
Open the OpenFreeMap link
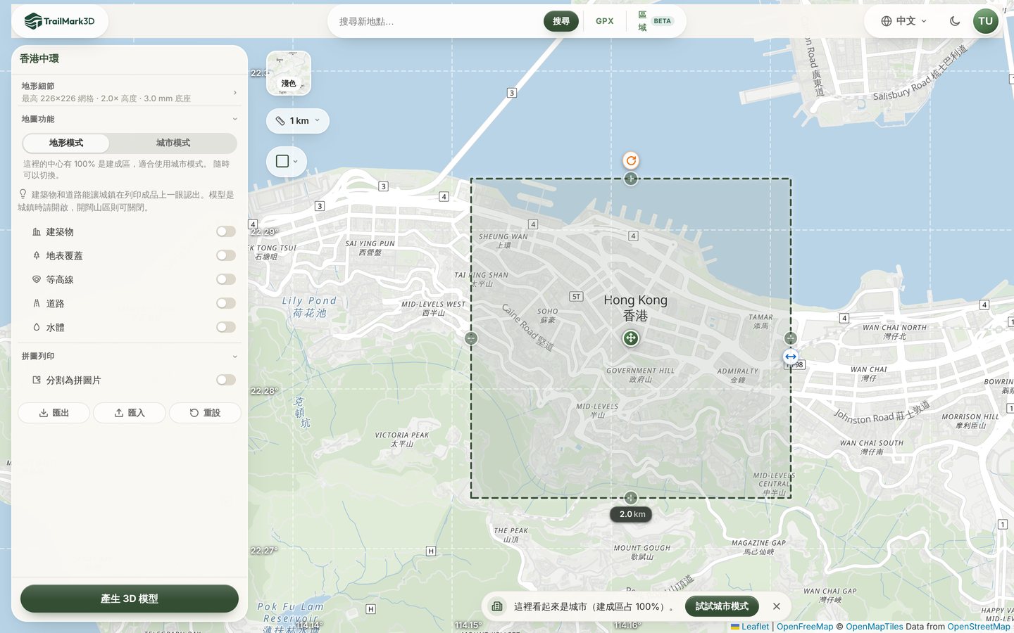click(x=805, y=627)
